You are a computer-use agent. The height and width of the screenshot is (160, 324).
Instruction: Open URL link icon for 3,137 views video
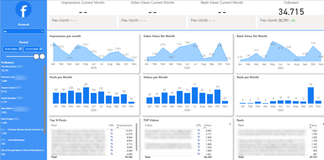199,133
